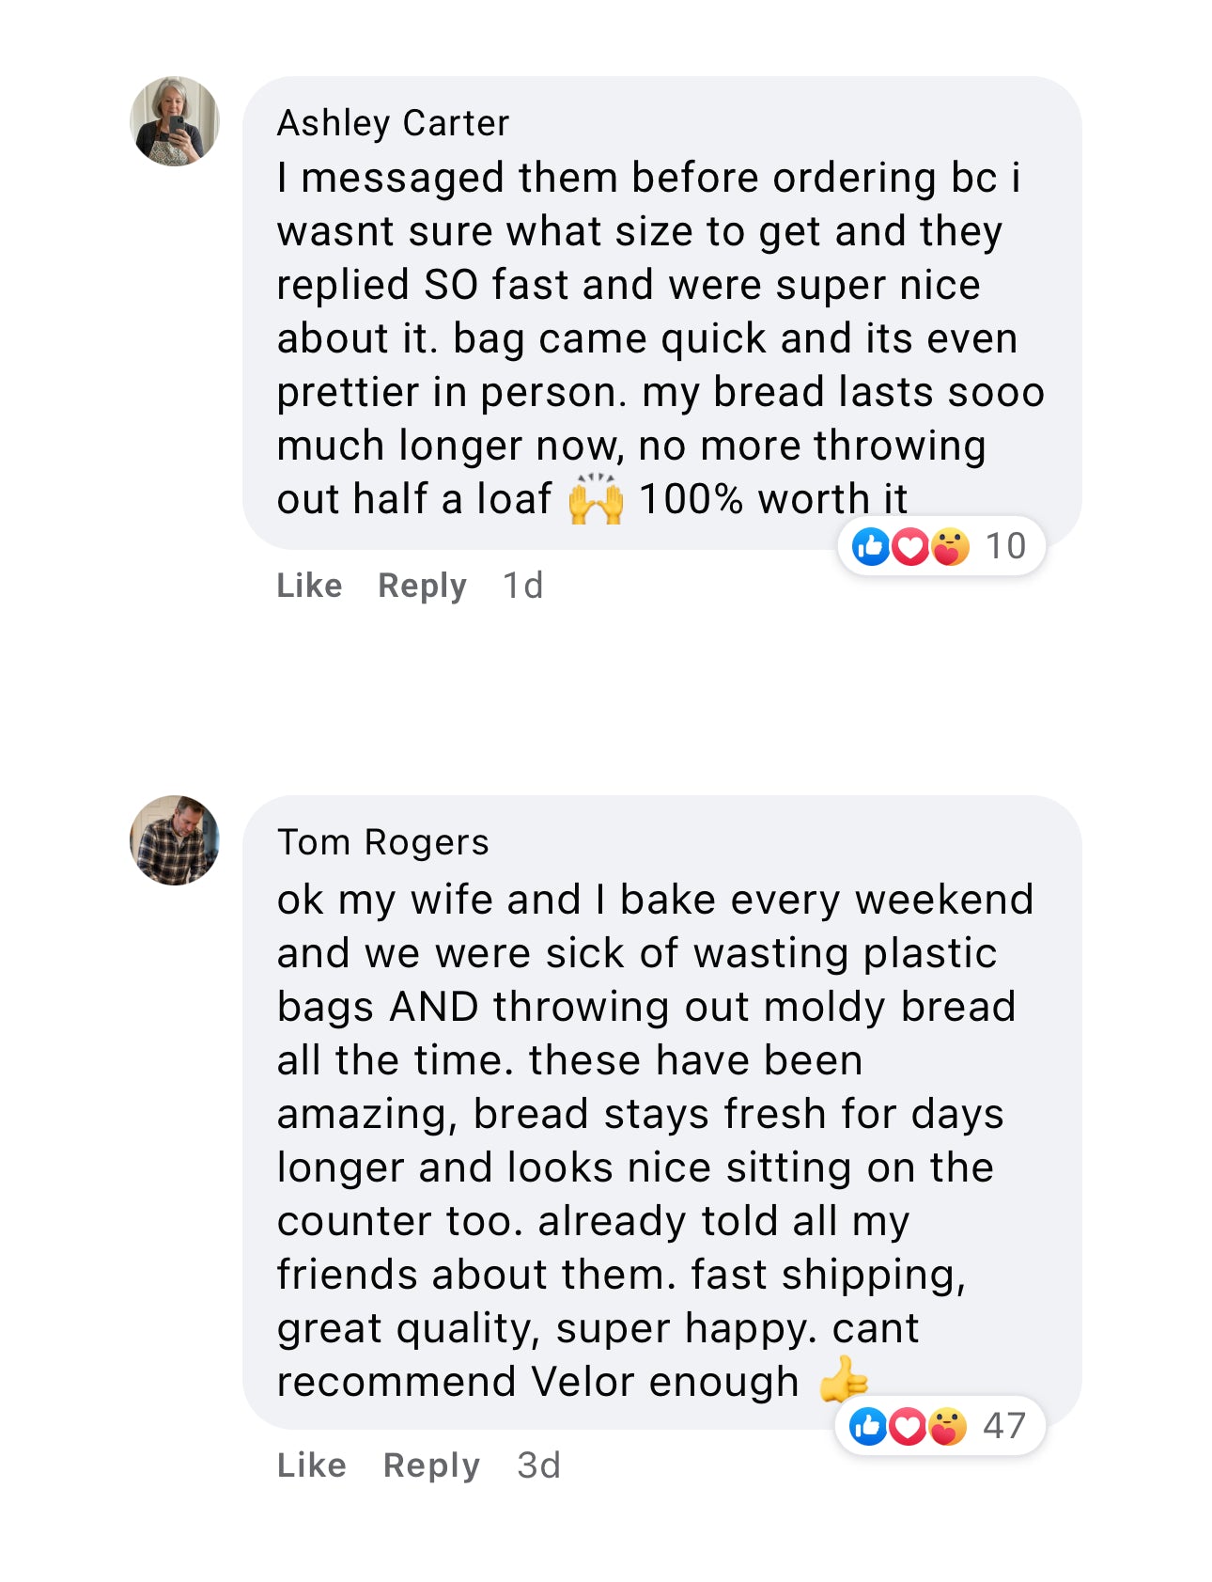1212x1582 pixels.
Task: Click care emoji reaction icon on Ashley's comment
Action: point(950,546)
